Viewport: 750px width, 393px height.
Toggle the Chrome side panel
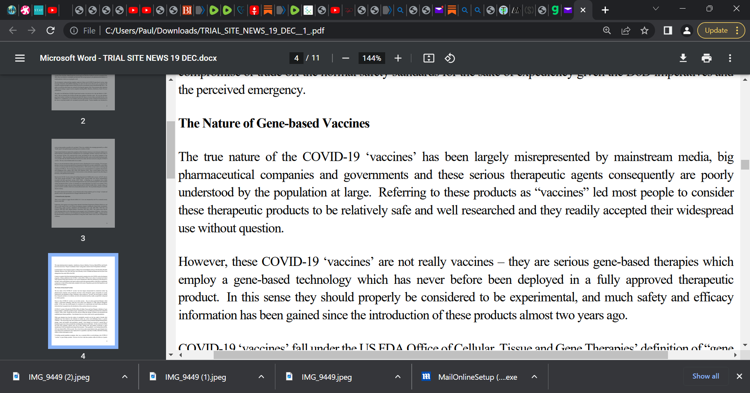(668, 30)
